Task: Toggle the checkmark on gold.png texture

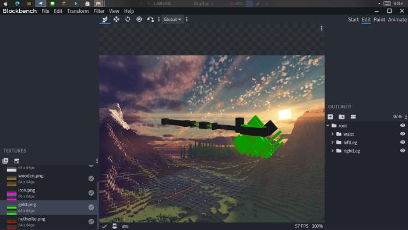Action: click(x=91, y=207)
